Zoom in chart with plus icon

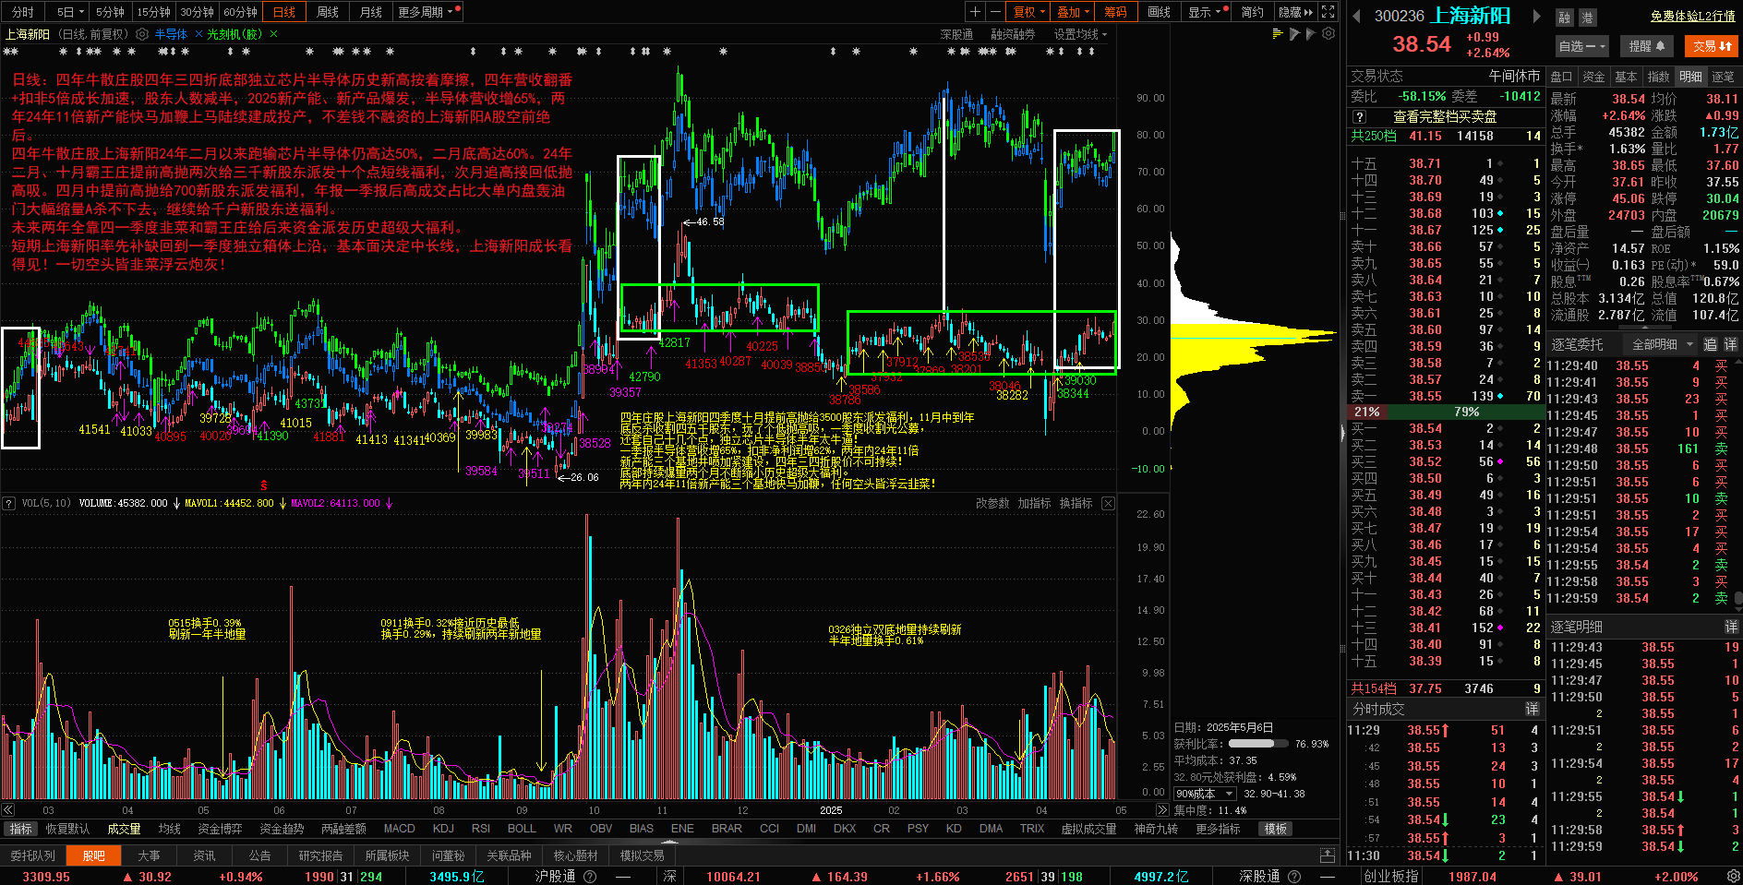[975, 12]
